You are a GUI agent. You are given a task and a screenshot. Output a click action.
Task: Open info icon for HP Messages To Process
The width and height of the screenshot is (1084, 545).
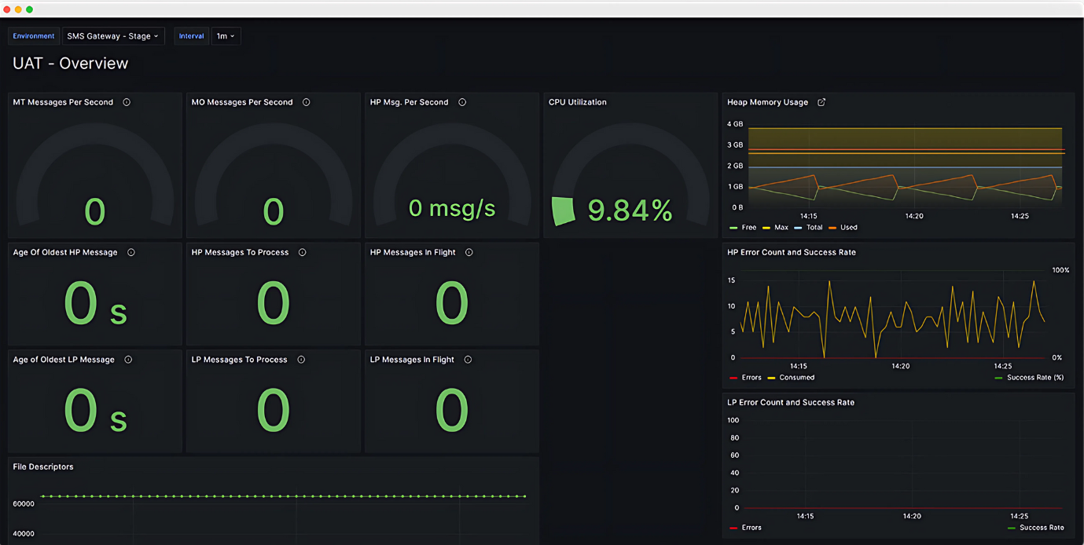point(303,252)
